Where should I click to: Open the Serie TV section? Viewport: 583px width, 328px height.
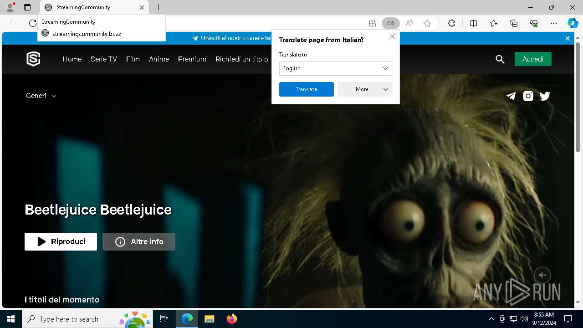104,59
